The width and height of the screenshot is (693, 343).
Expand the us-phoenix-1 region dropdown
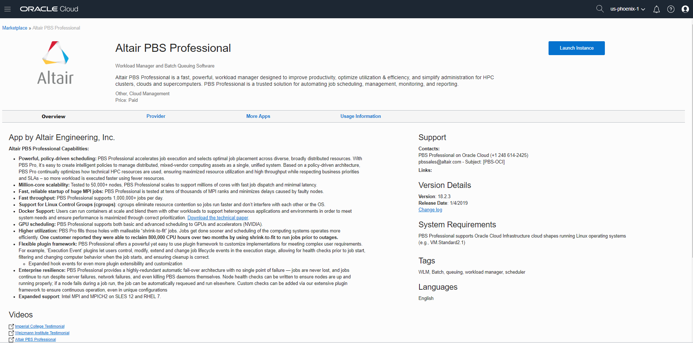click(628, 9)
